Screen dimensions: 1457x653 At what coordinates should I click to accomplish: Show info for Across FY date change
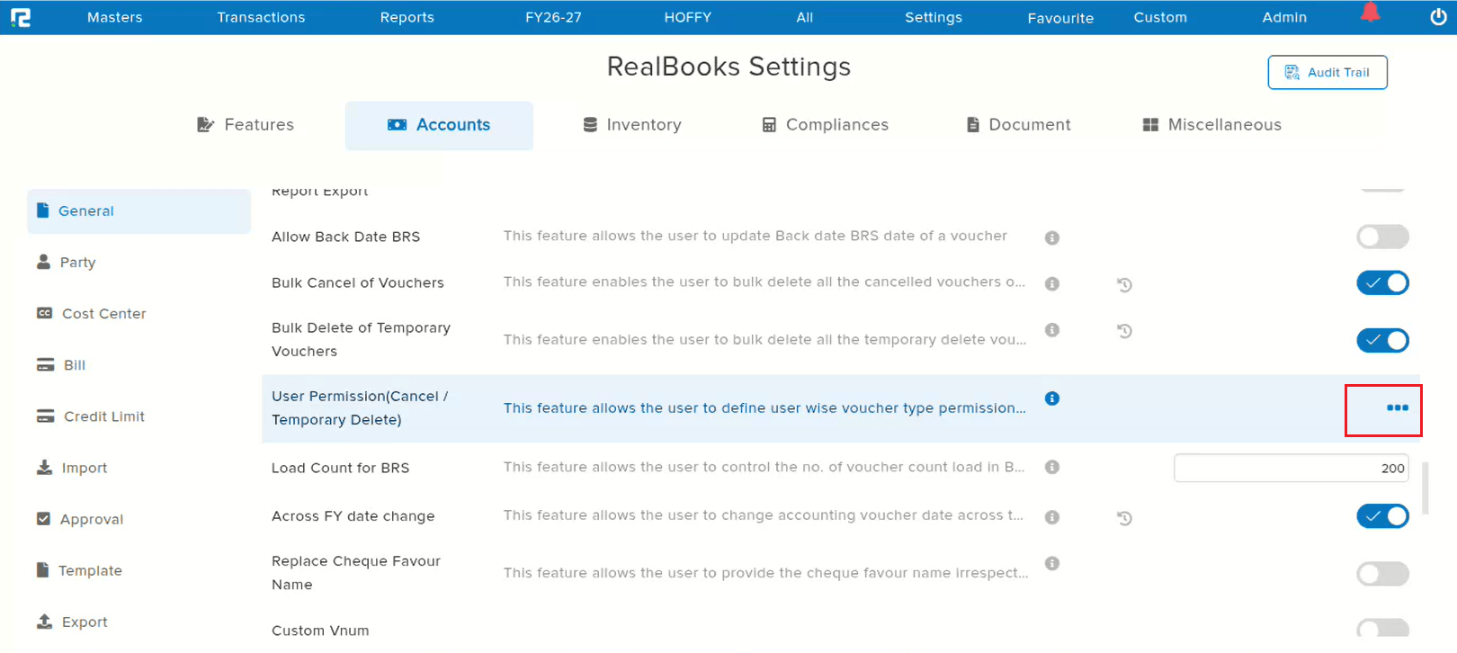[1051, 517]
